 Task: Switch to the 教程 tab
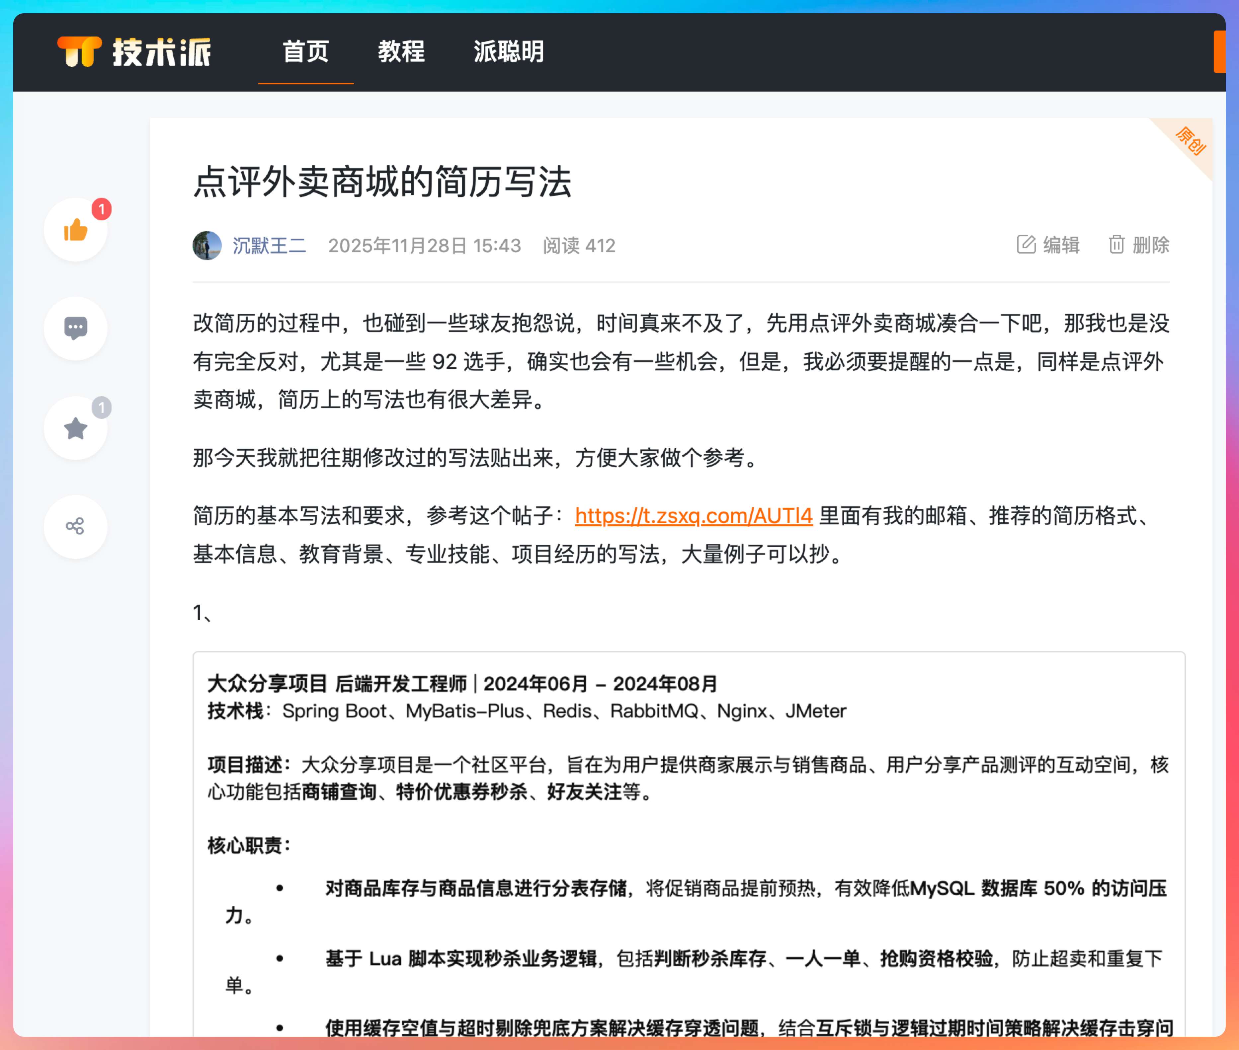pyautogui.click(x=401, y=52)
